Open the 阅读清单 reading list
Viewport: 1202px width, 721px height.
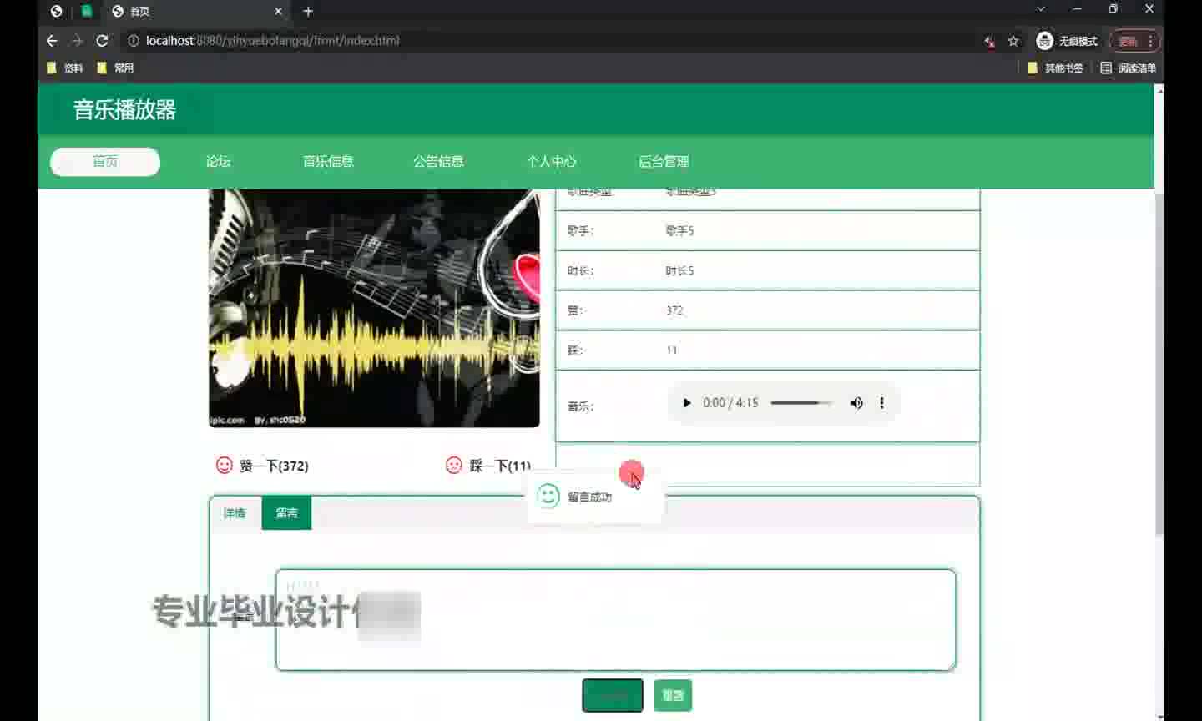click(x=1128, y=68)
